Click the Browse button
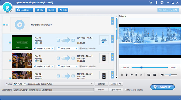The height and width of the screenshot is (100, 181). [101, 90]
